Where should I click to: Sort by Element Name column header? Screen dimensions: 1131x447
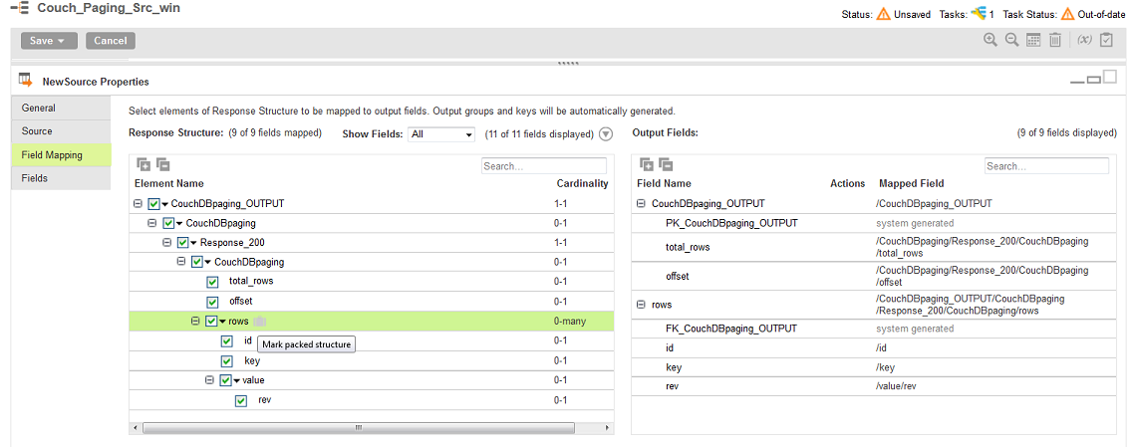tap(168, 184)
